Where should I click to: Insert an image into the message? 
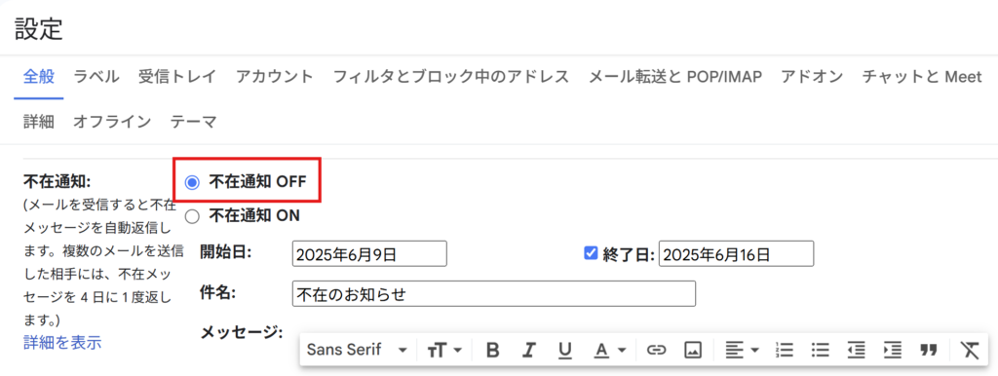693,350
